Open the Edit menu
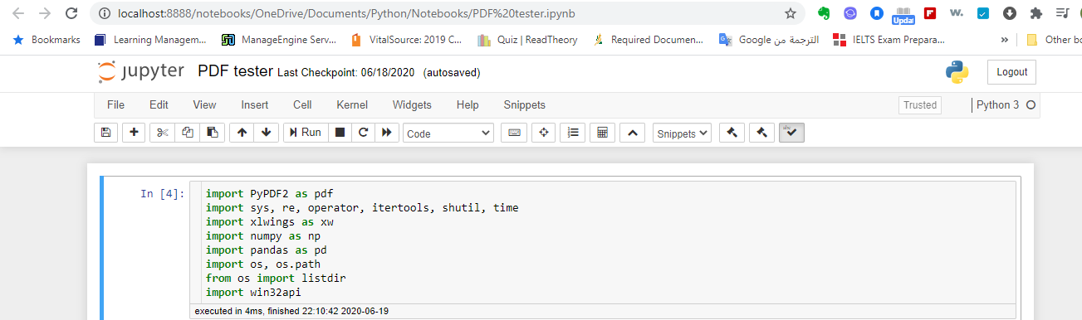This screenshot has height=320, width=1082. pos(159,105)
